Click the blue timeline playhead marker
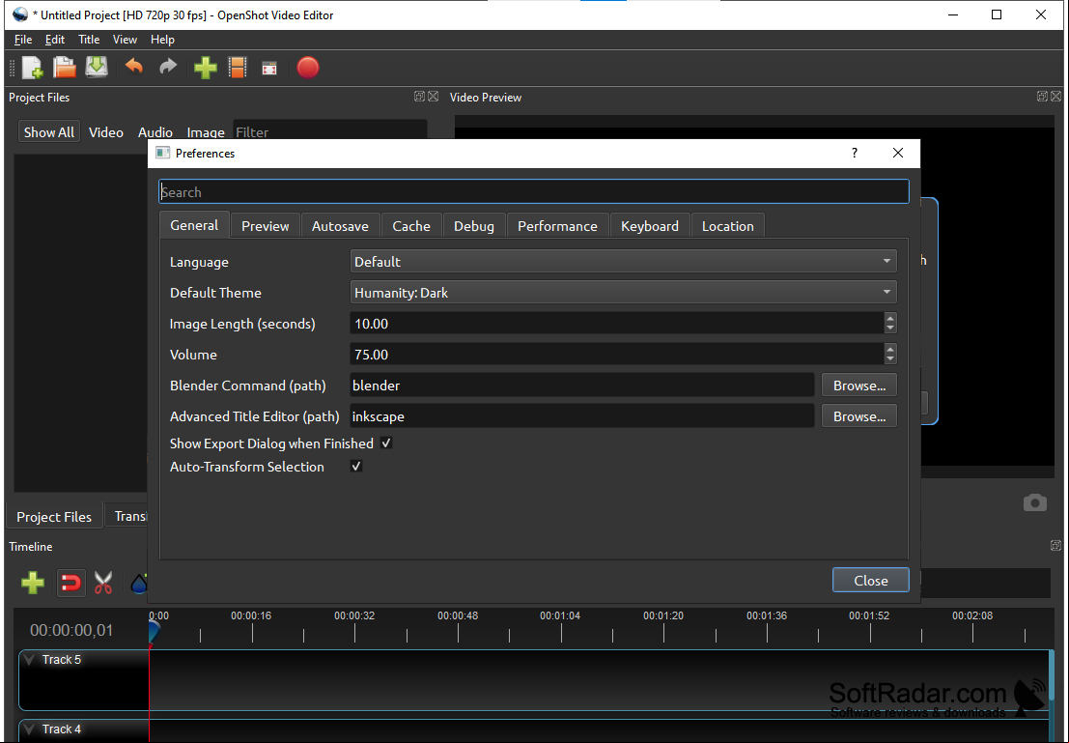The image size is (1069, 743). 154,631
